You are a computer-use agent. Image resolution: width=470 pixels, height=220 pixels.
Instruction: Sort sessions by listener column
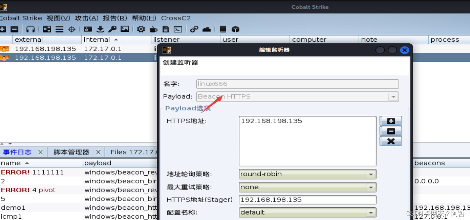[185, 40]
